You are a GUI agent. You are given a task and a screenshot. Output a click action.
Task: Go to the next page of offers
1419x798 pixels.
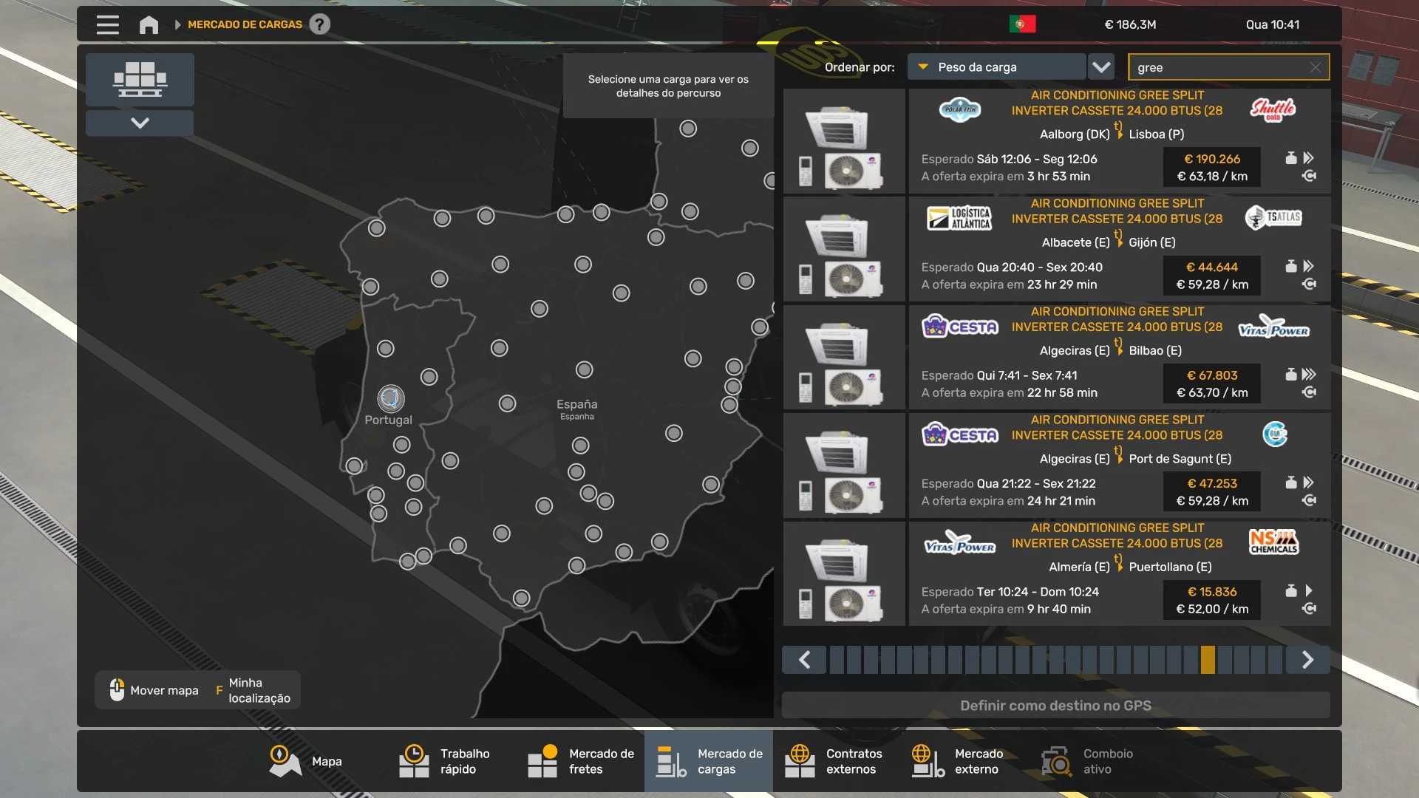[x=1307, y=660]
